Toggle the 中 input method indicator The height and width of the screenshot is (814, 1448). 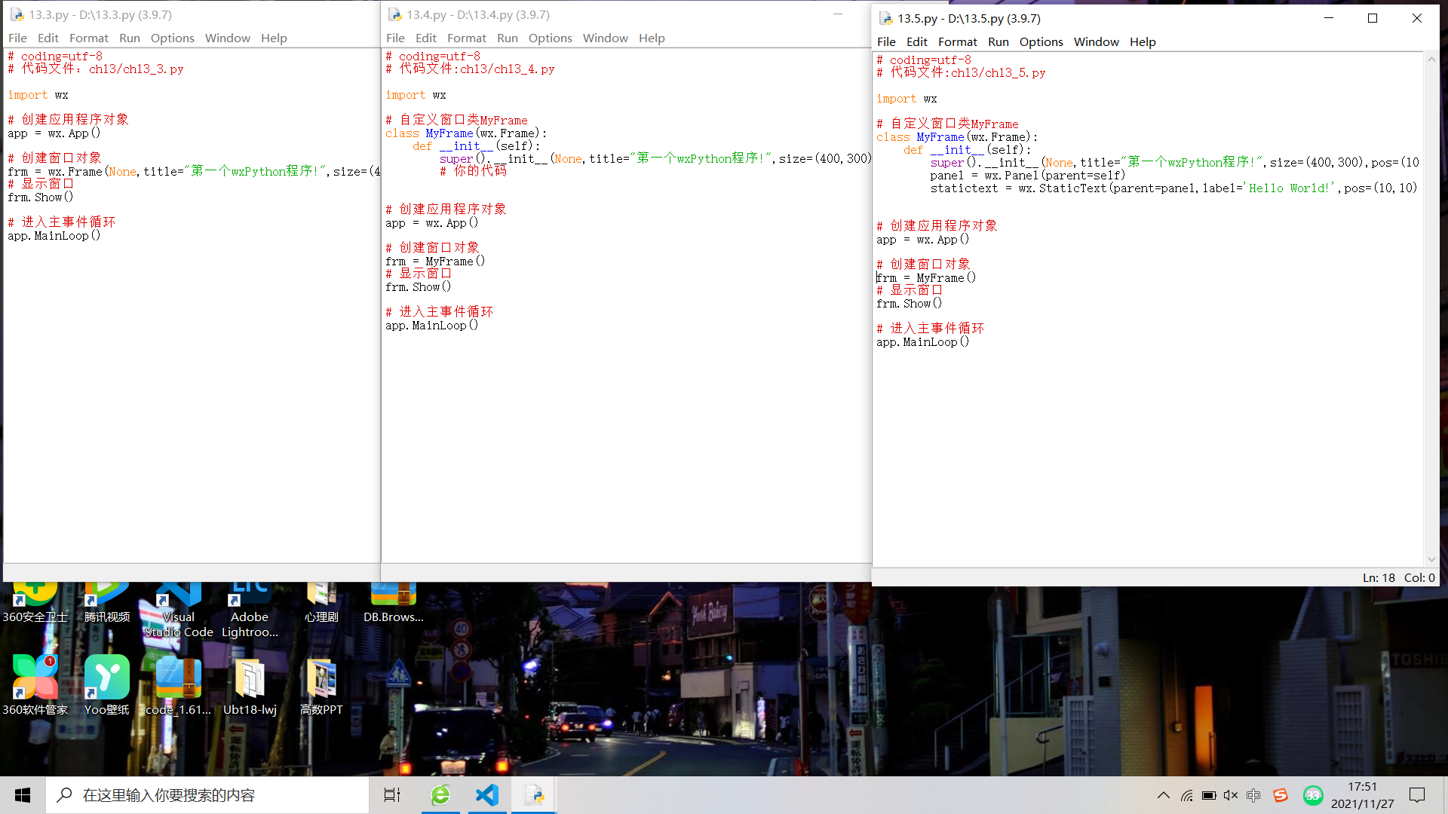(x=1253, y=795)
